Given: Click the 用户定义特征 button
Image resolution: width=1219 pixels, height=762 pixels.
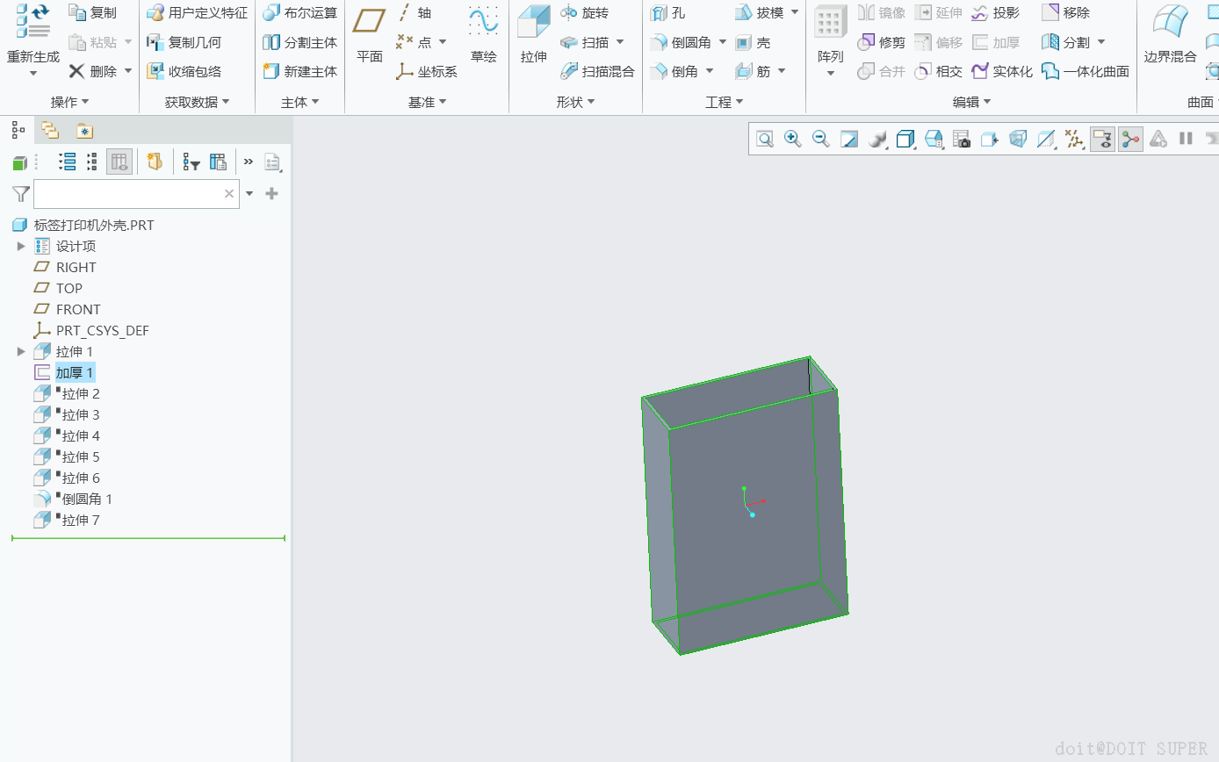Looking at the screenshot, I should tap(198, 13).
